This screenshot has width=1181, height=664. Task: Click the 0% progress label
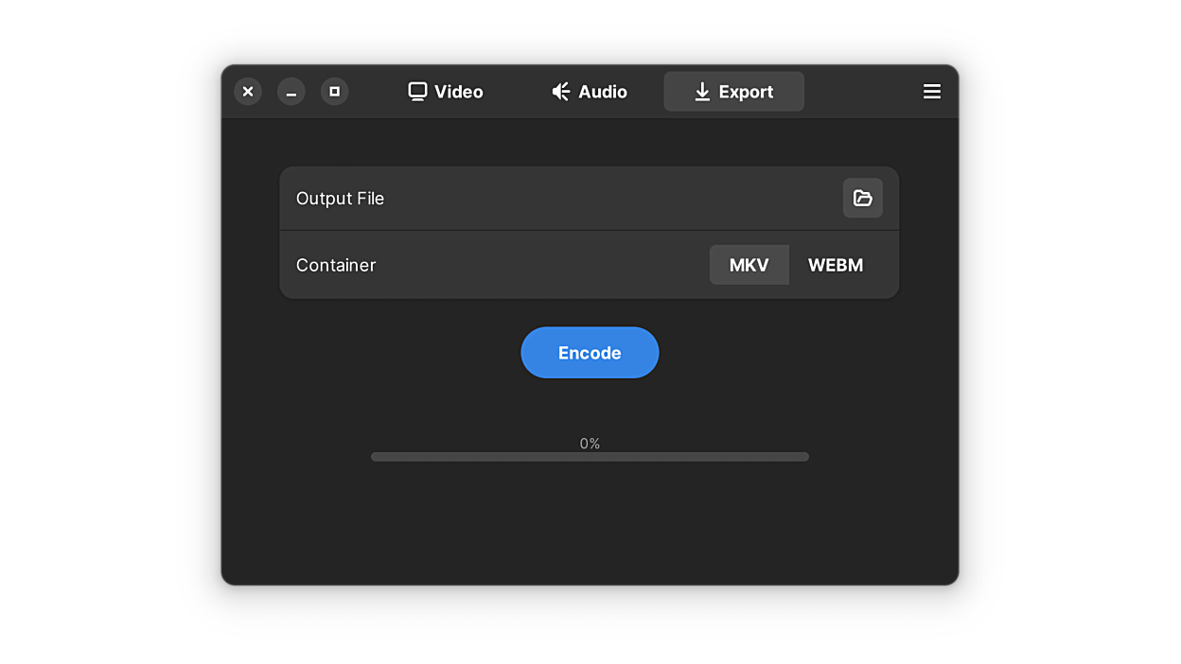tap(590, 443)
